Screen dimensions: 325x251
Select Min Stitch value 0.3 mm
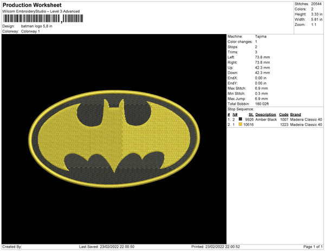coord(262,94)
